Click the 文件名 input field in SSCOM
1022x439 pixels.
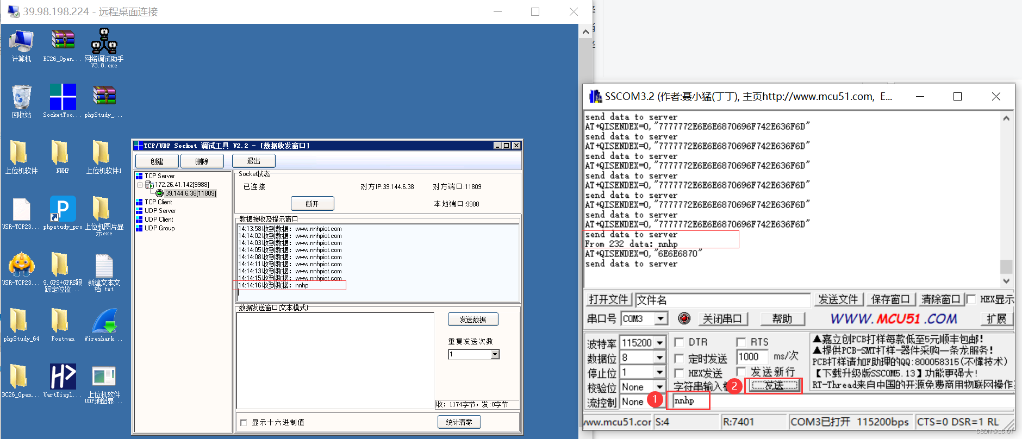tap(723, 300)
